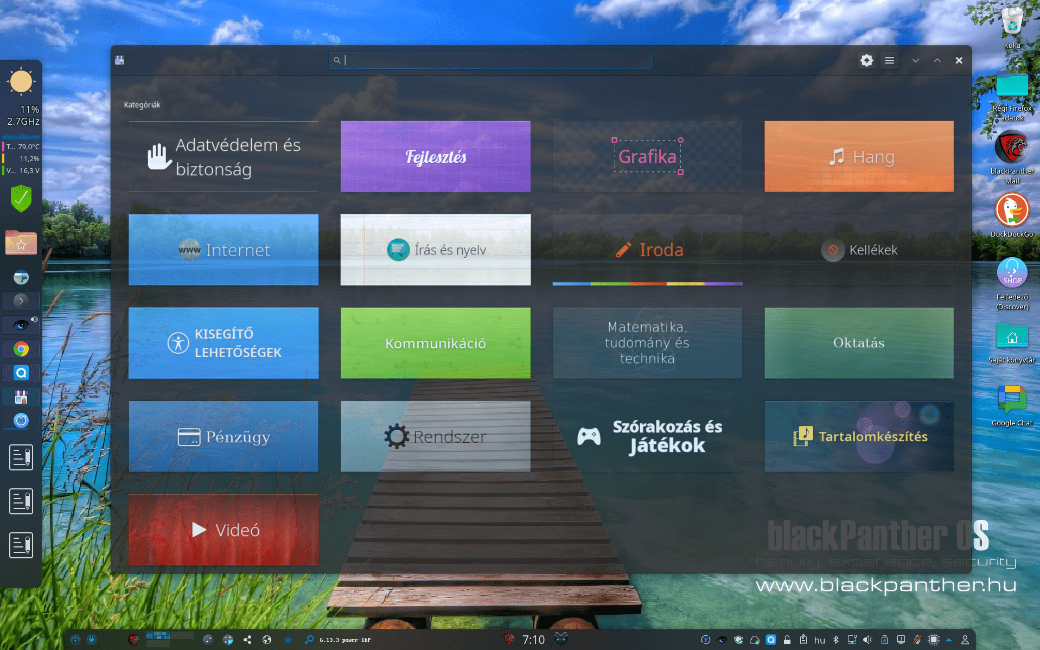Select the Hang audio category

859,156
